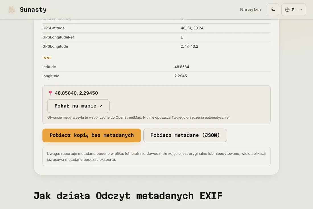Screen dimensions: 313x209
Task: Click the Jak działa Odczyt metadanych EXIF heading
Action: 128,196
